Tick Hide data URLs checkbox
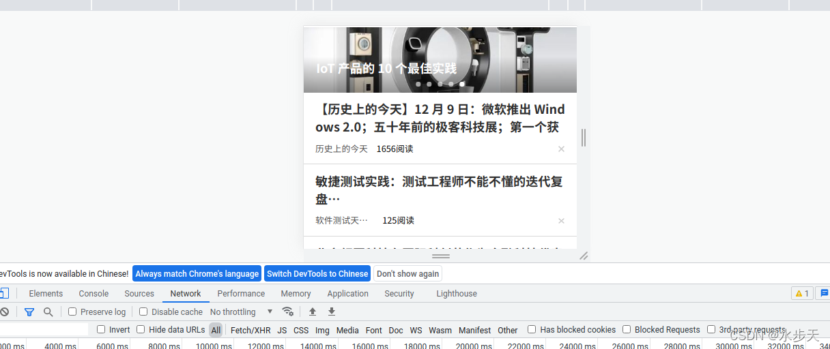 (x=141, y=329)
